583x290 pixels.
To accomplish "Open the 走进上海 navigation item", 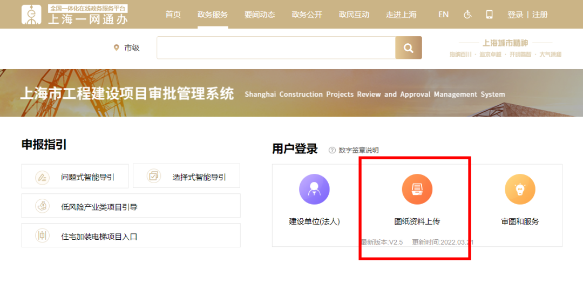I will (401, 15).
